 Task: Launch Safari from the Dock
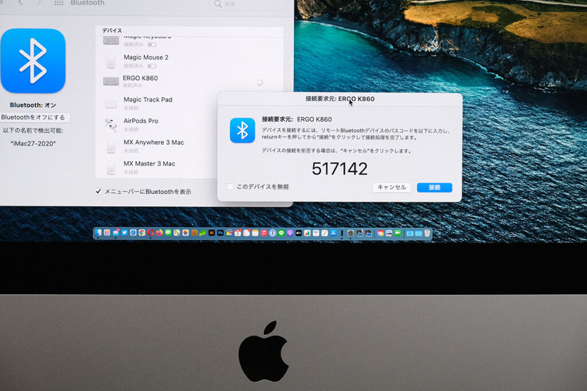click(x=133, y=232)
